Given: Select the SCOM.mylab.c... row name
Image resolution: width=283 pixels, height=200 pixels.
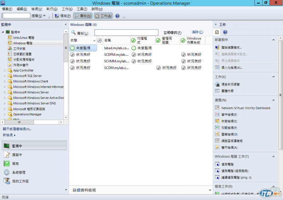Looking at the screenshot, I should pos(116,68).
